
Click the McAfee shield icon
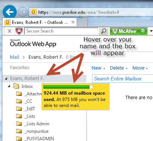point(19,31)
